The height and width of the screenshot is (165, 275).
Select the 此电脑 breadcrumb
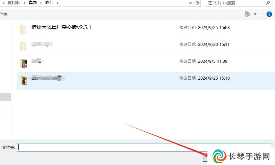14,3
